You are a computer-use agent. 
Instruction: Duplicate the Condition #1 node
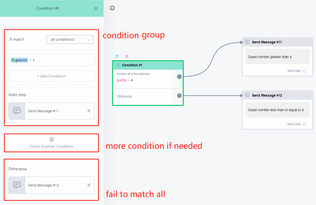(x=117, y=56)
